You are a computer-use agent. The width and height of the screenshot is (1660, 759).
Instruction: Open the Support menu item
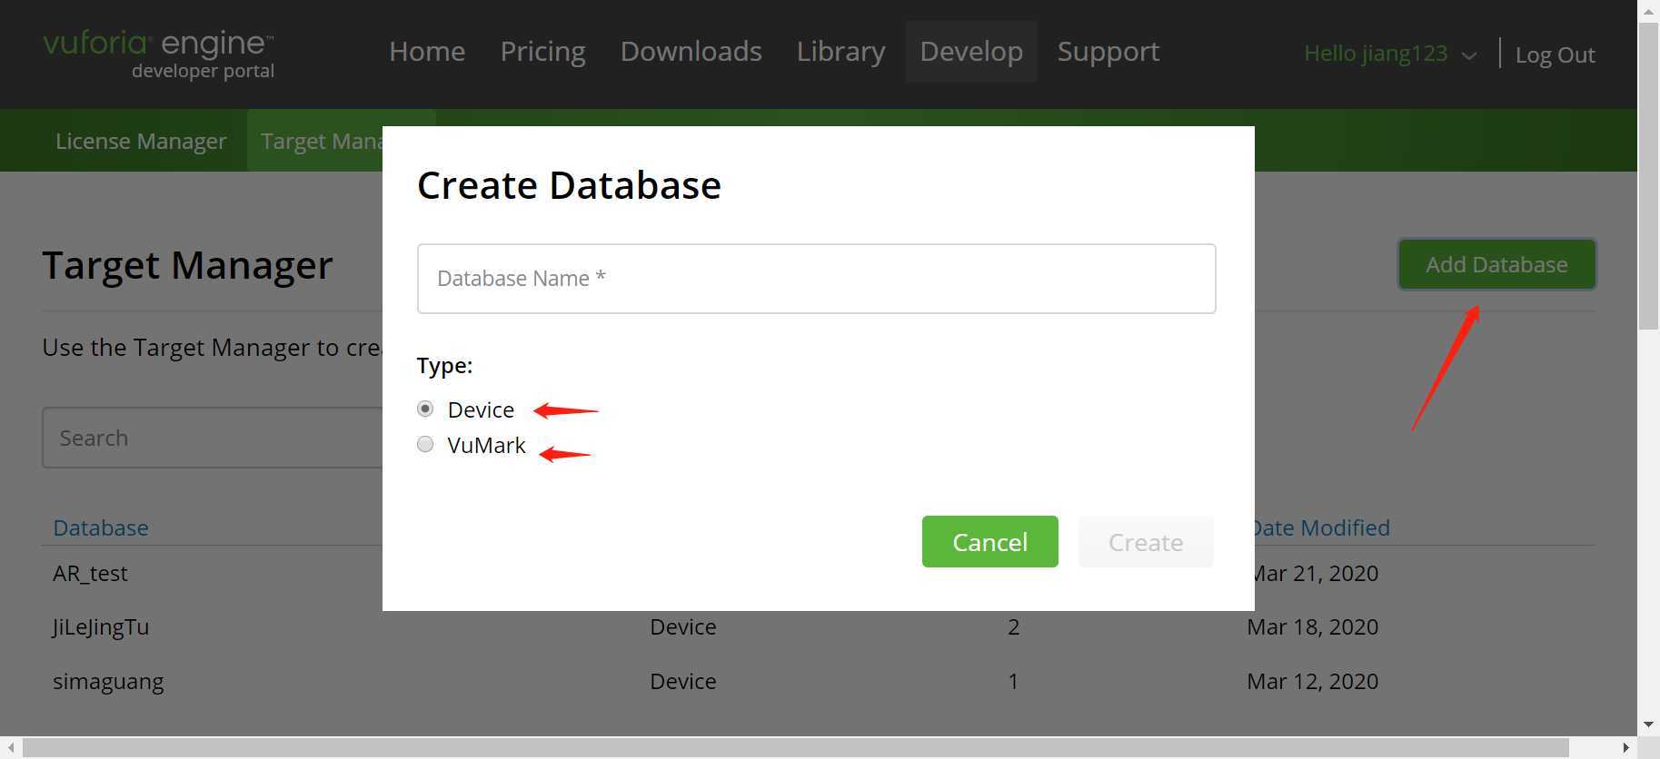(x=1108, y=52)
